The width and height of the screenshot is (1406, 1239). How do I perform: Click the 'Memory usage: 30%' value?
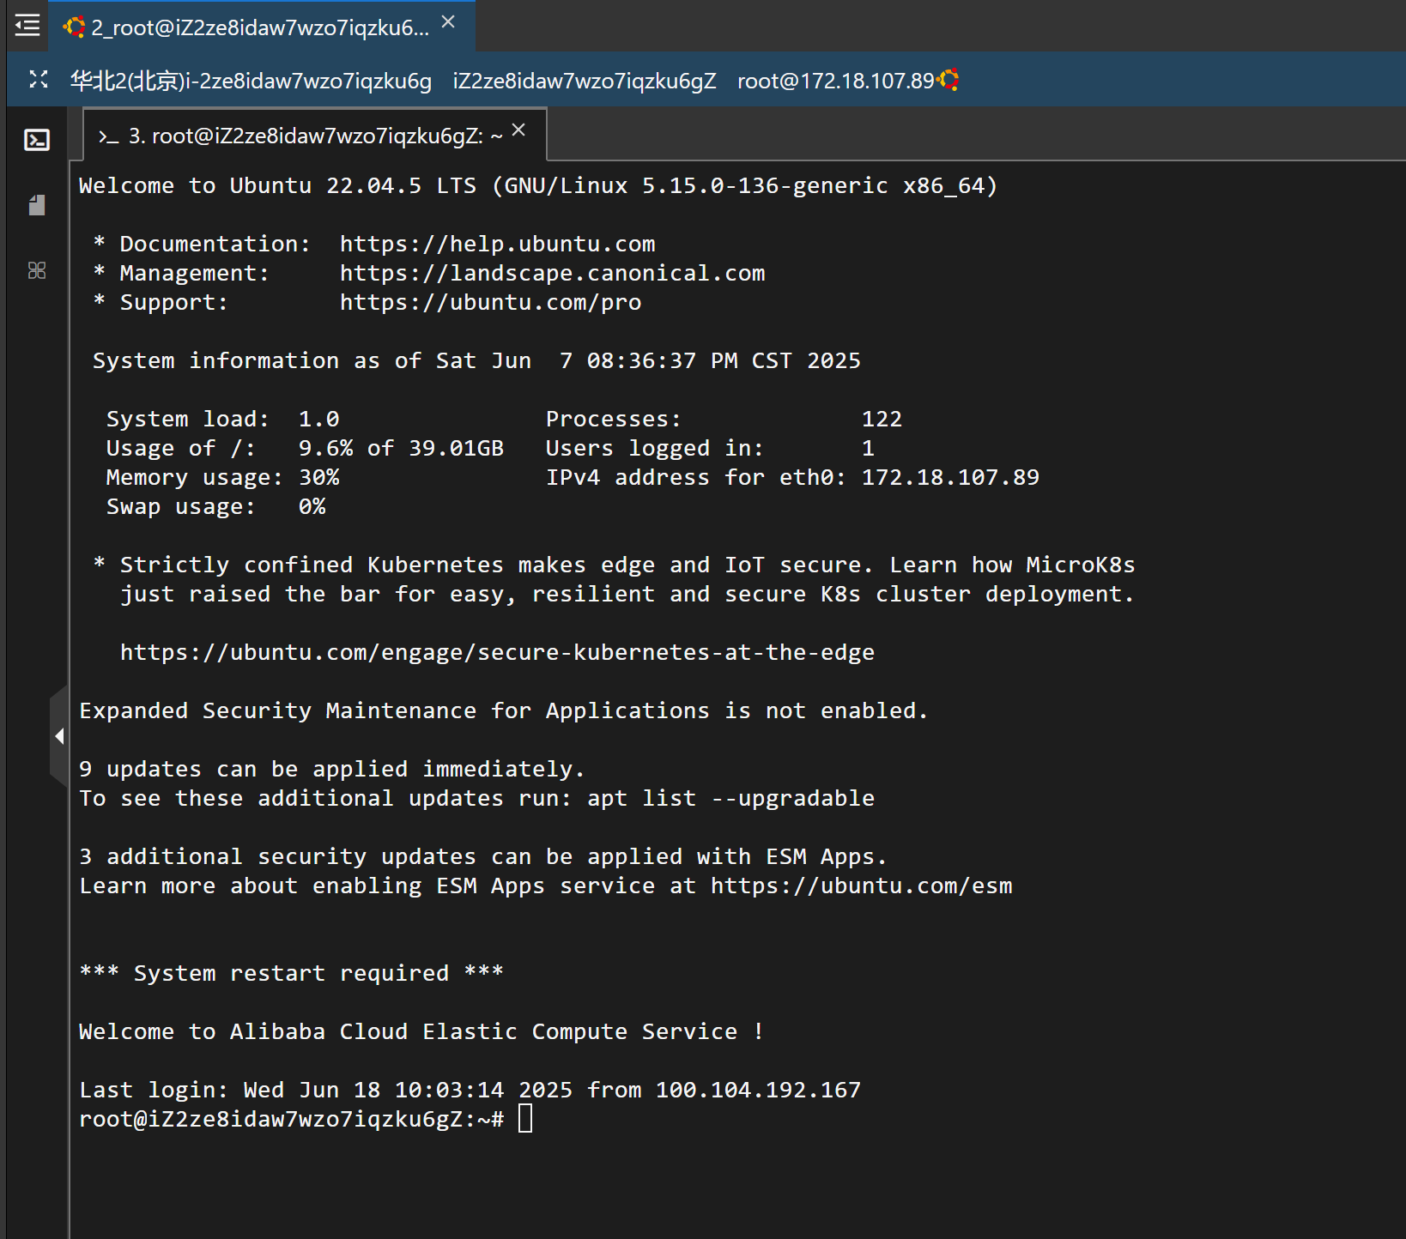(x=222, y=477)
